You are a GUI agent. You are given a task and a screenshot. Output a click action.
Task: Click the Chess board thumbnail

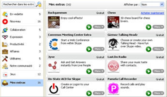tap(114, 22)
